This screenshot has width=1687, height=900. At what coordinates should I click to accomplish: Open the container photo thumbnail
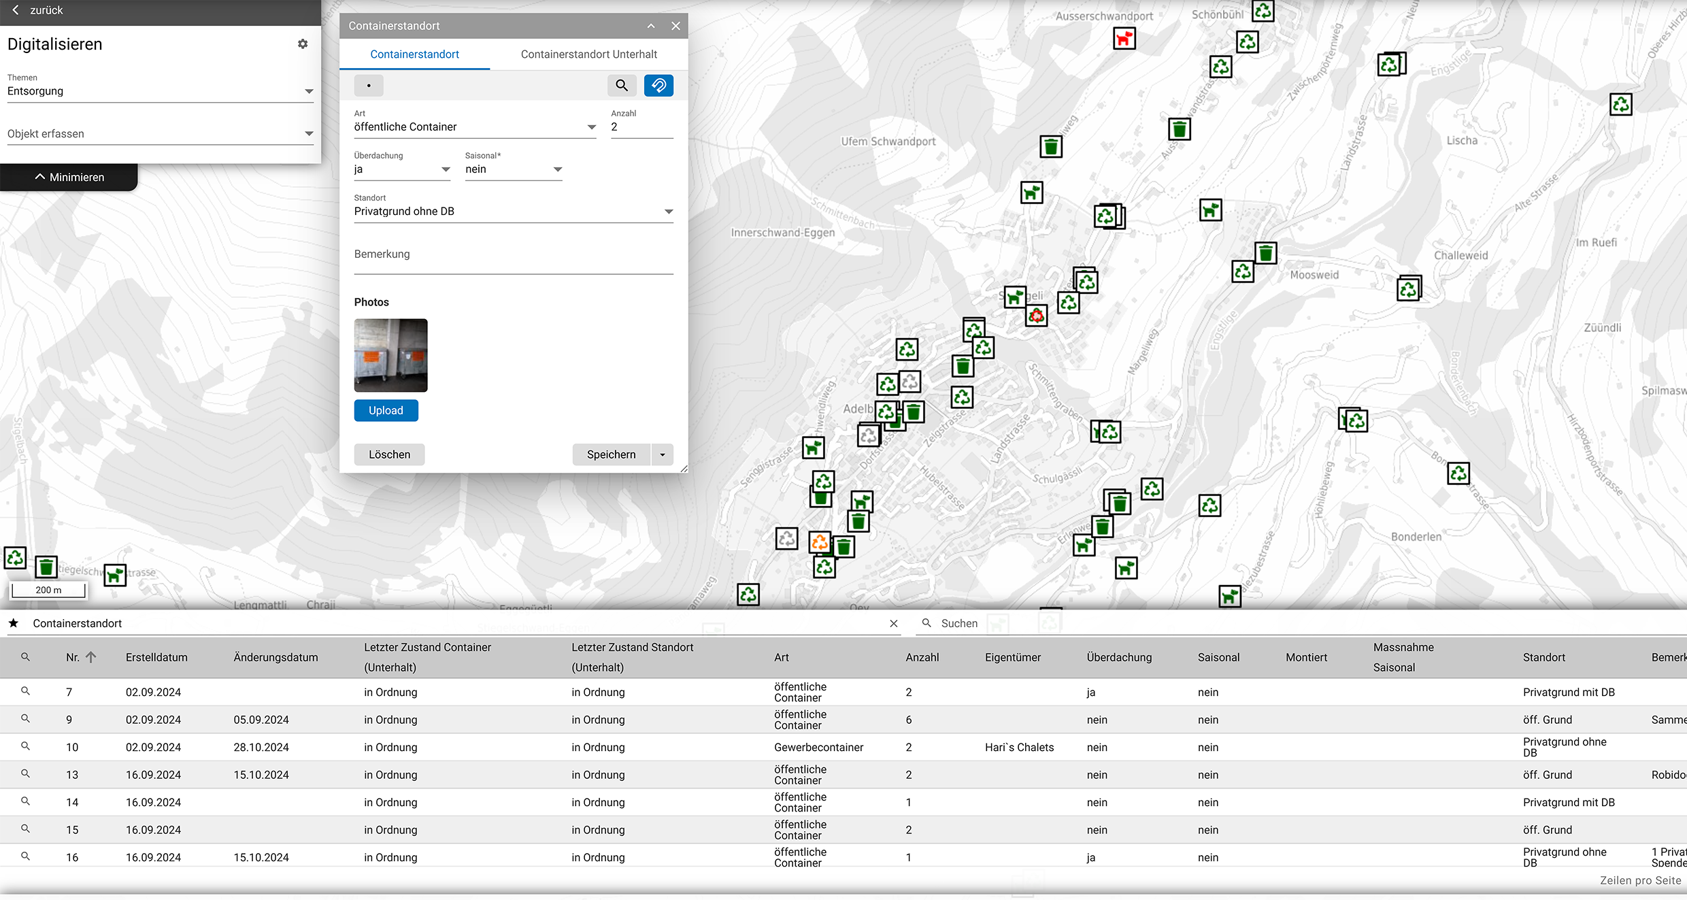tap(390, 355)
